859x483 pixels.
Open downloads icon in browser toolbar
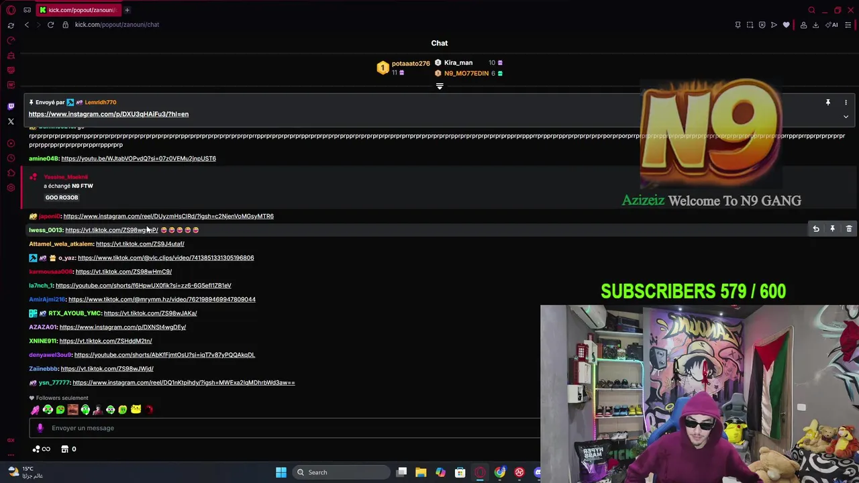(815, 25)
